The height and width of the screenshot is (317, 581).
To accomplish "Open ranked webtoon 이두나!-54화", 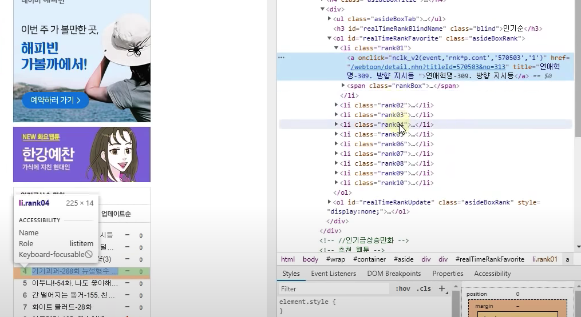I will coord(75,283).
